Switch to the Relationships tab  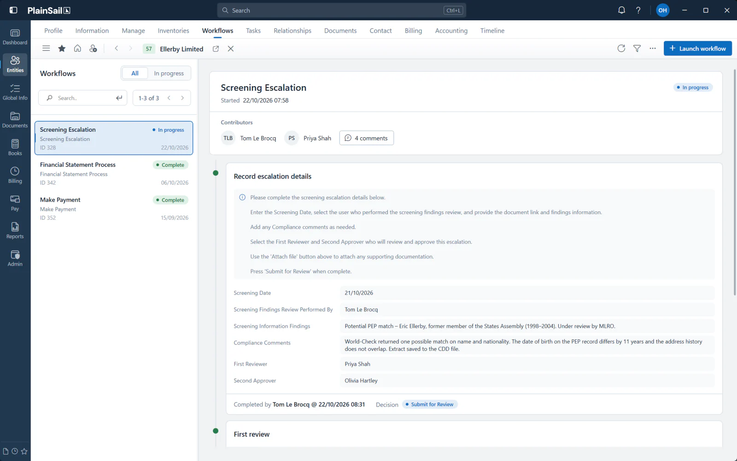pos(292,31)
